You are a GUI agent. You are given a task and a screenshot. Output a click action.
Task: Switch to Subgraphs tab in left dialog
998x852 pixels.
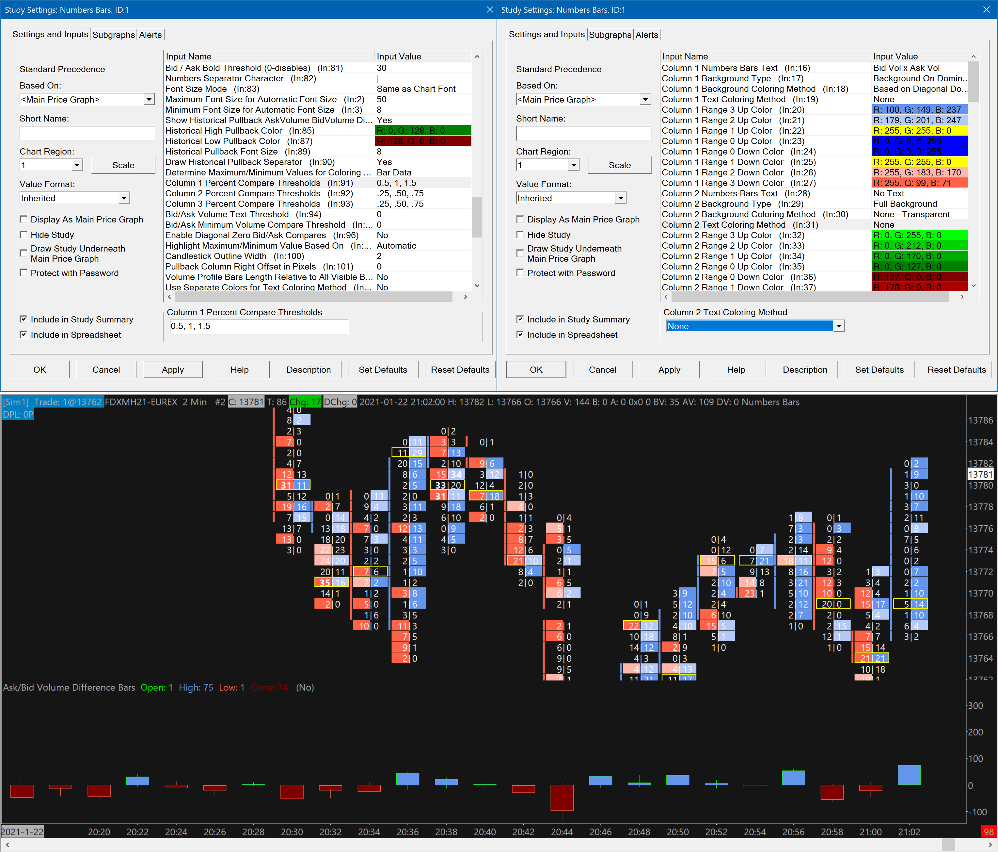tap(114, 35)
